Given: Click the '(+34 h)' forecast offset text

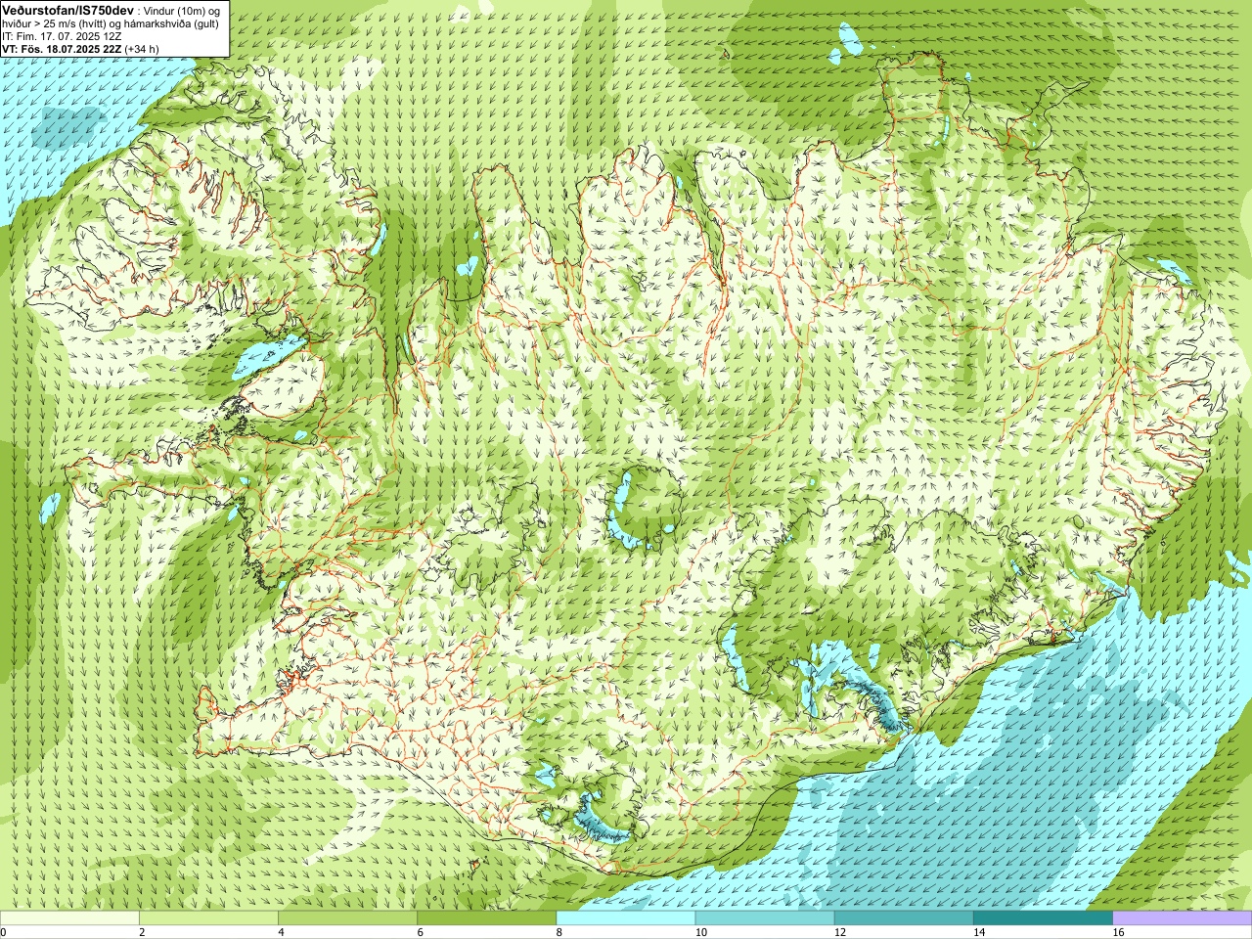Looking at the screenshot, I should (142, 49).
